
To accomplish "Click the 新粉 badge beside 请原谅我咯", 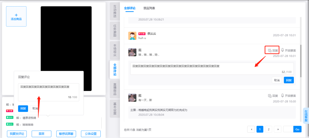I will (10, 118).
